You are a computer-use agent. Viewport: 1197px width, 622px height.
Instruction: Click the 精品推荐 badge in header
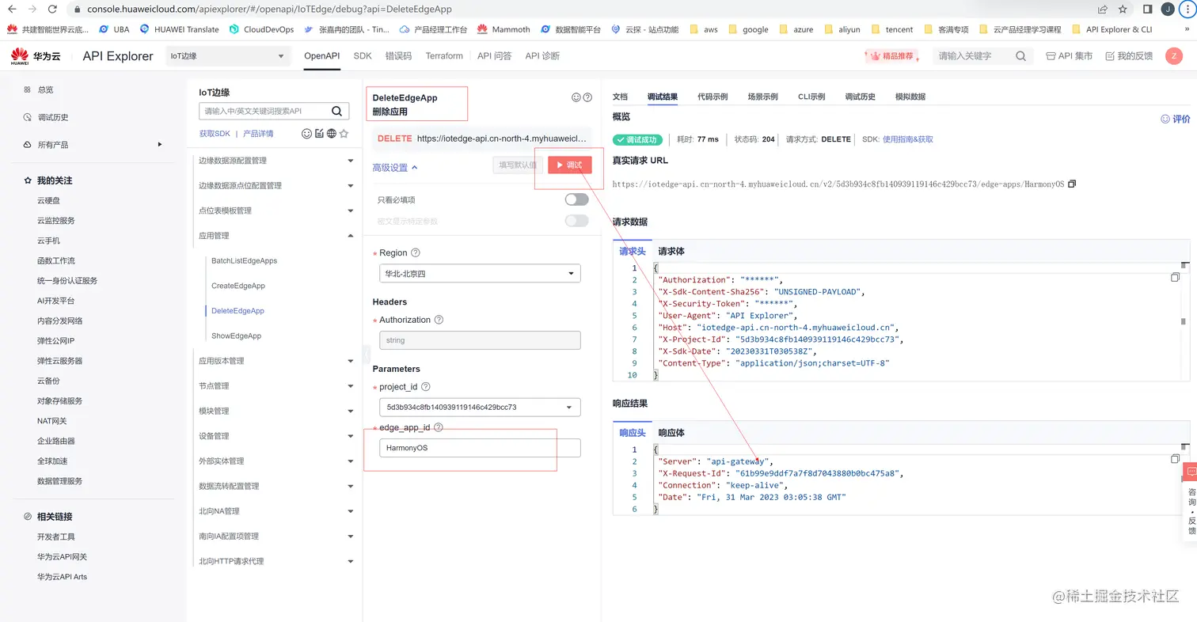pos(893,56)
